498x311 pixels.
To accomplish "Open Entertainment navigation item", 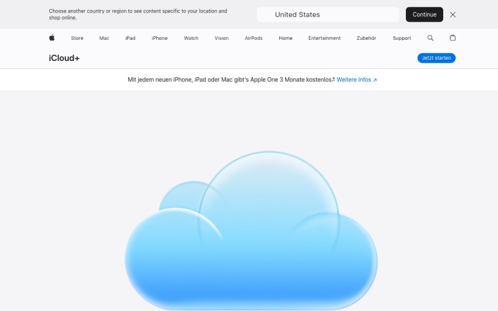I will (324, 38).
